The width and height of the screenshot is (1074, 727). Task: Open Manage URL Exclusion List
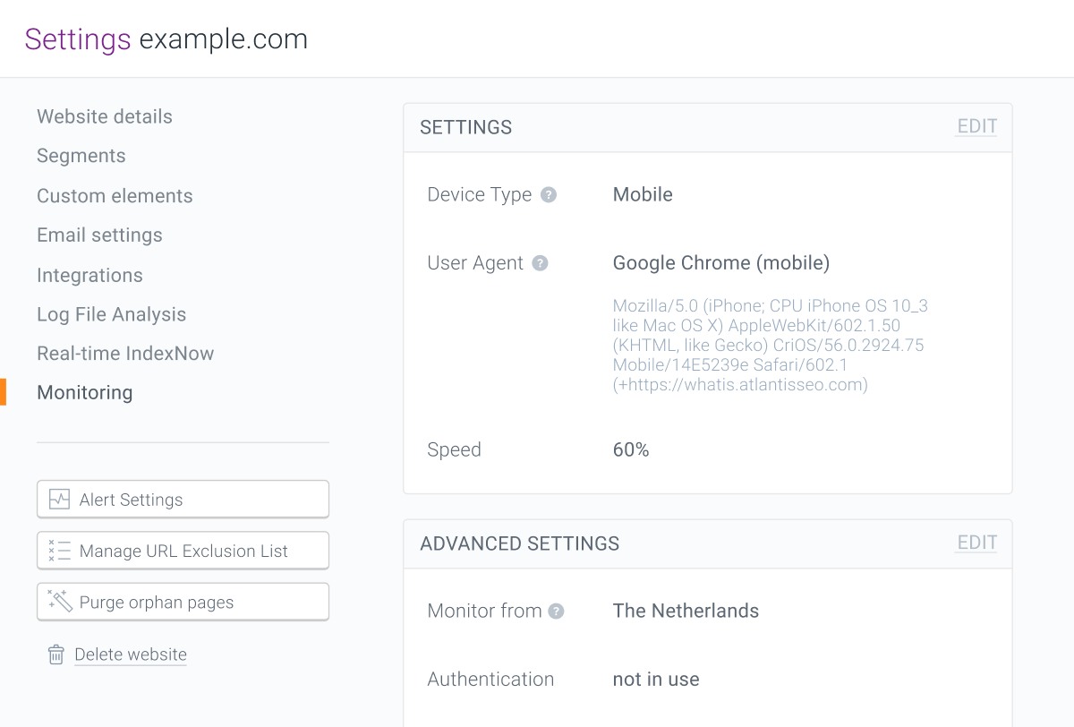(x=183, y=551)
